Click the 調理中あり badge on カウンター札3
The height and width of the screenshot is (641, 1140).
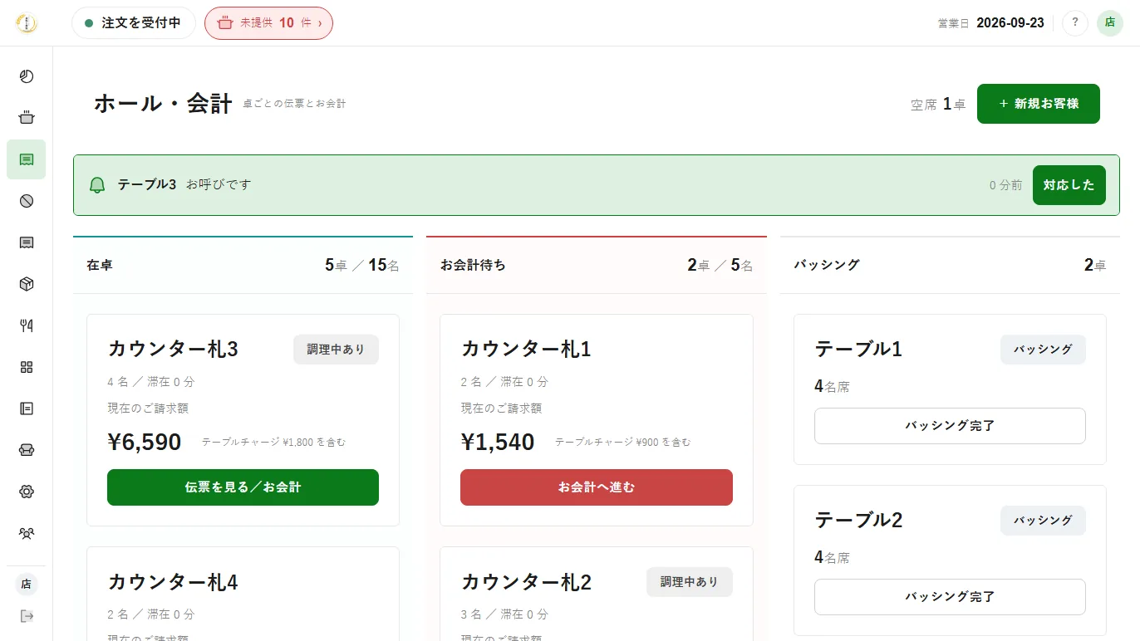(336, 350)
